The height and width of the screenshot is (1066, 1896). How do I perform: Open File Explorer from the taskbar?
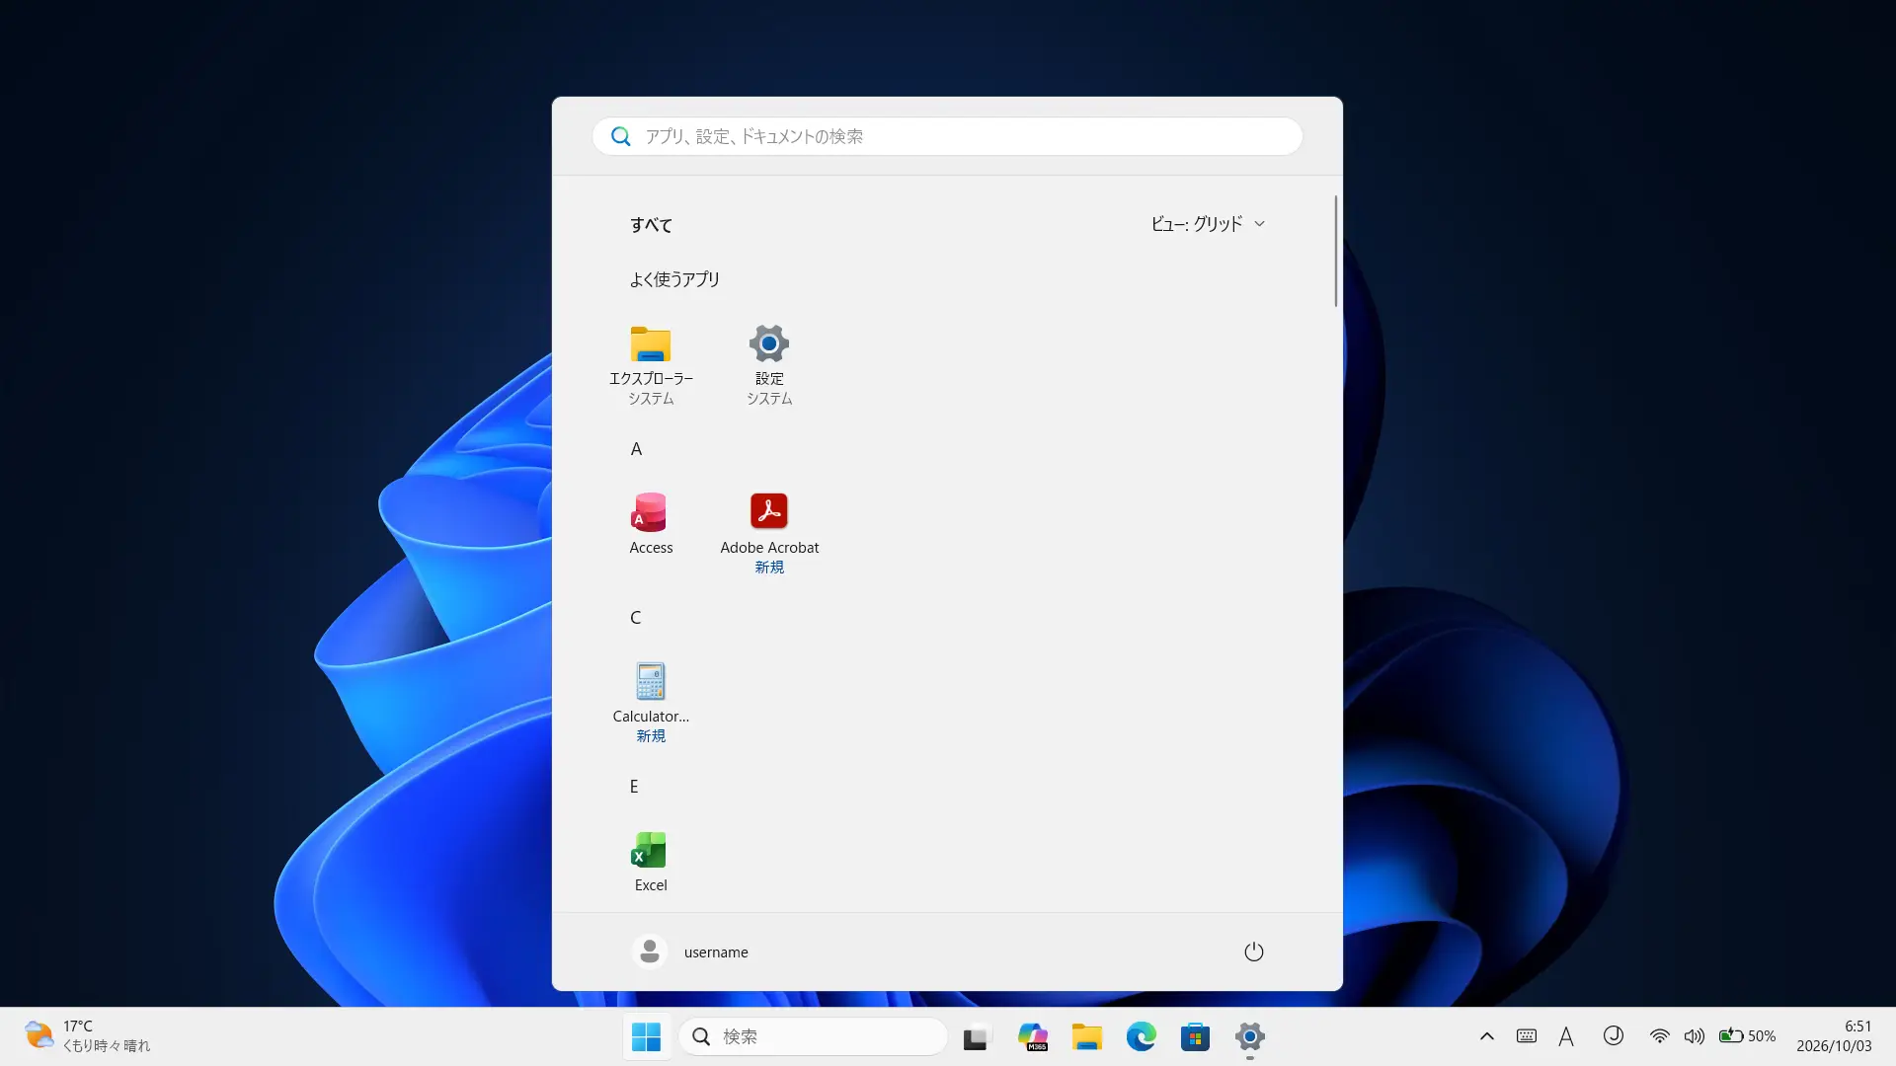[x=1086, y=1036]
